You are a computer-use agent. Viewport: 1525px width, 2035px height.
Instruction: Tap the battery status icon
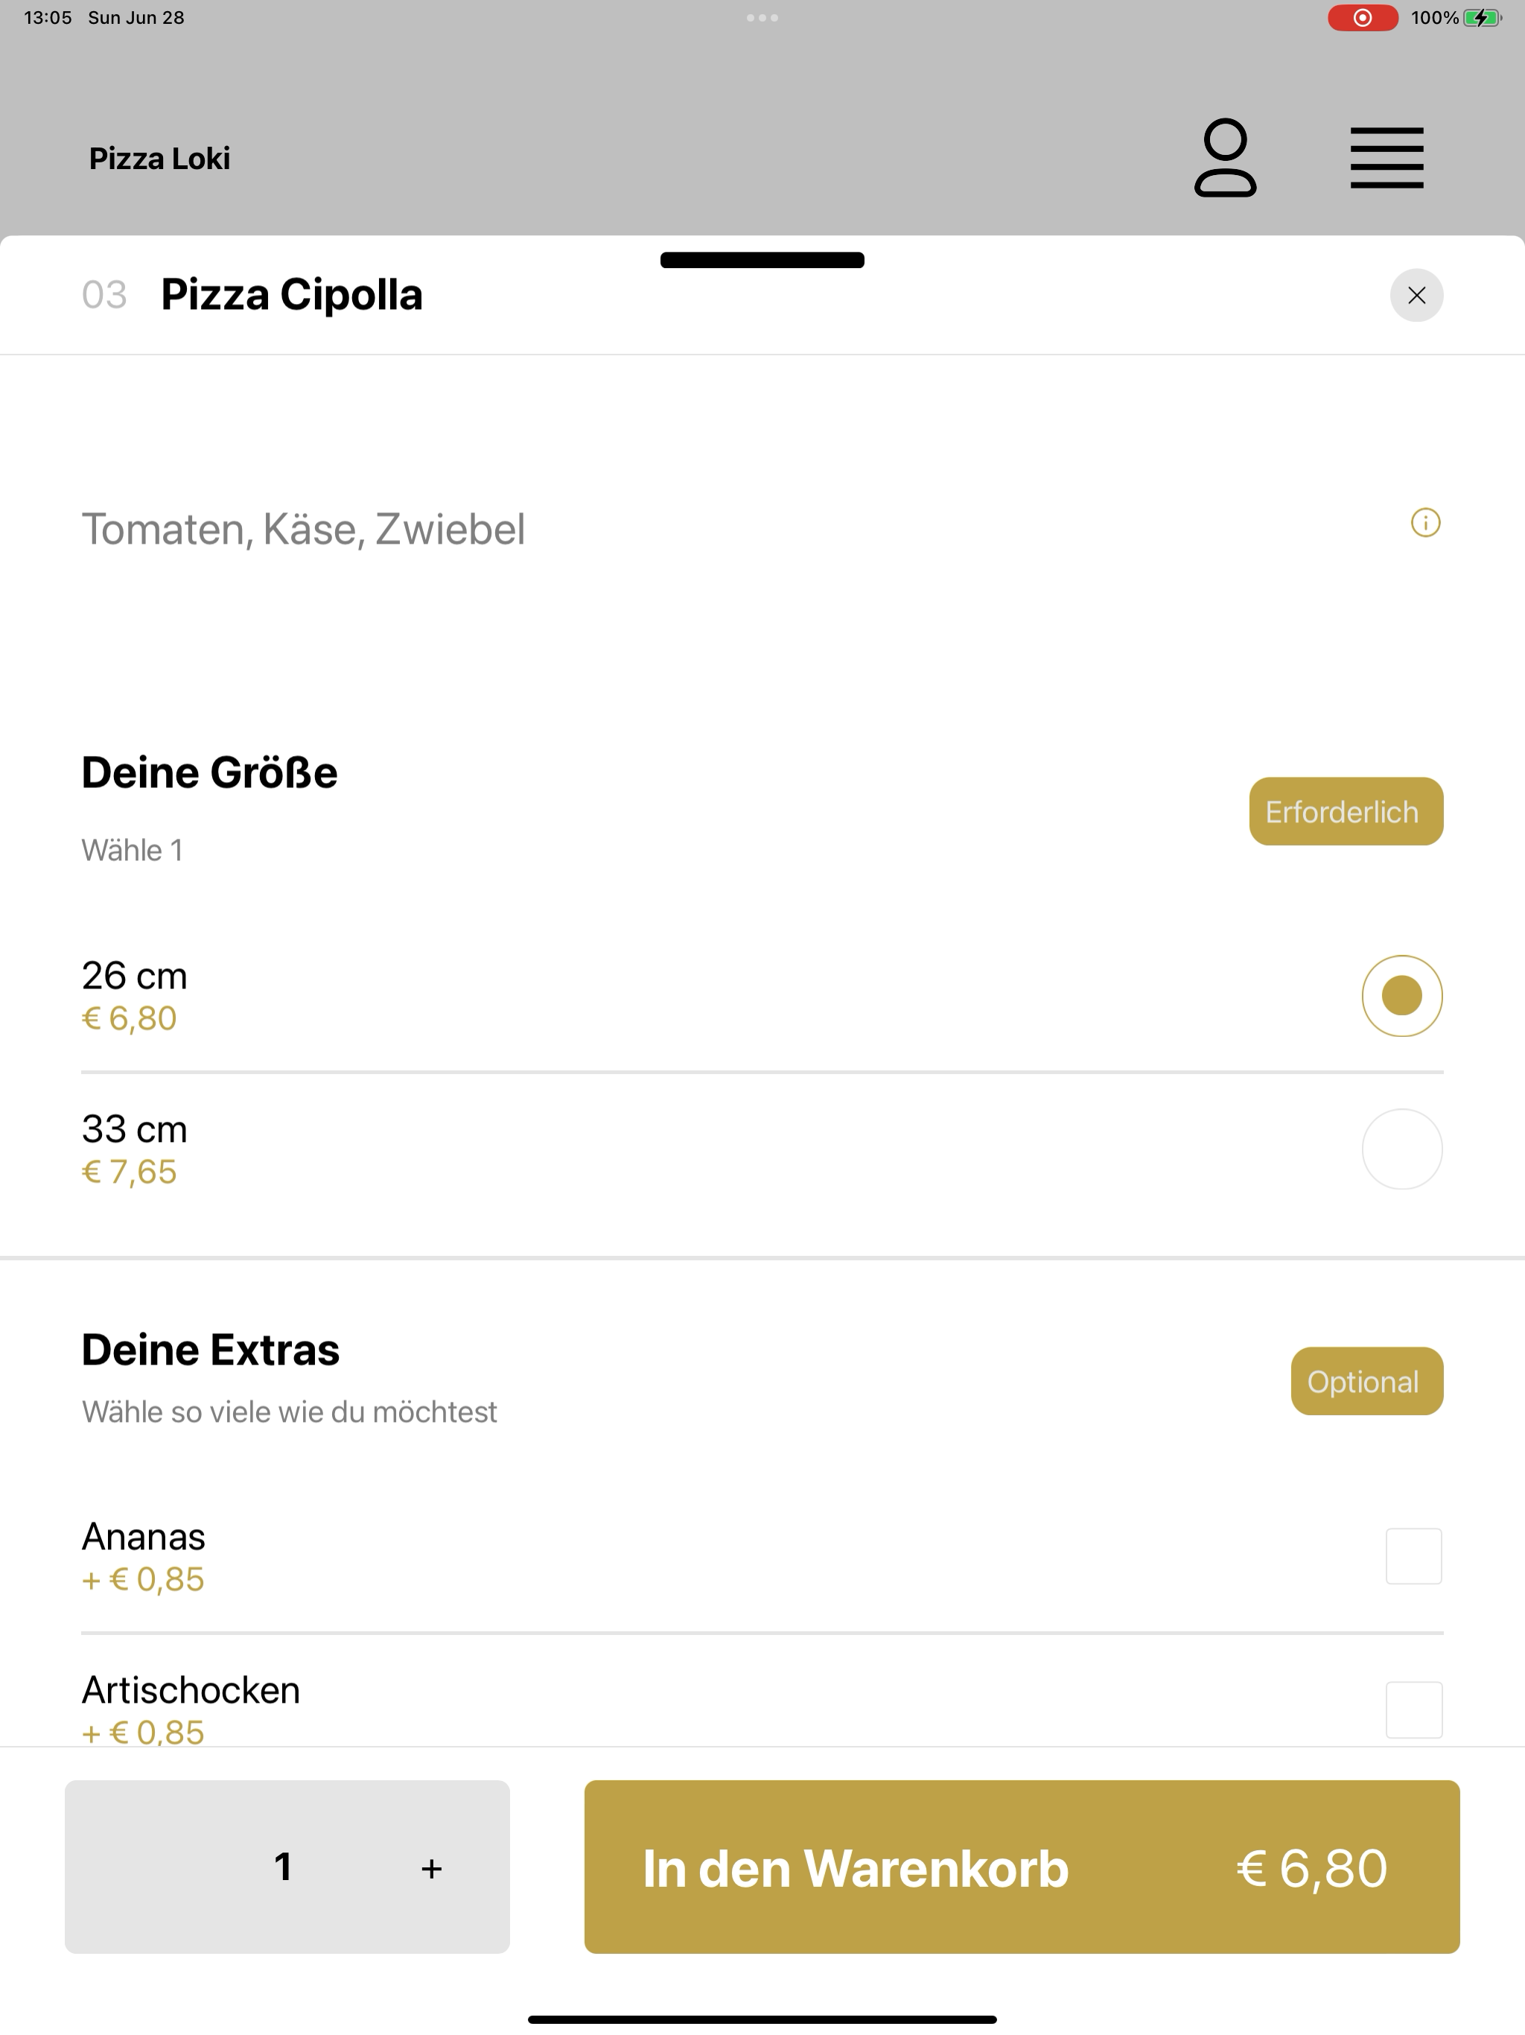[x=1482, y=17]
